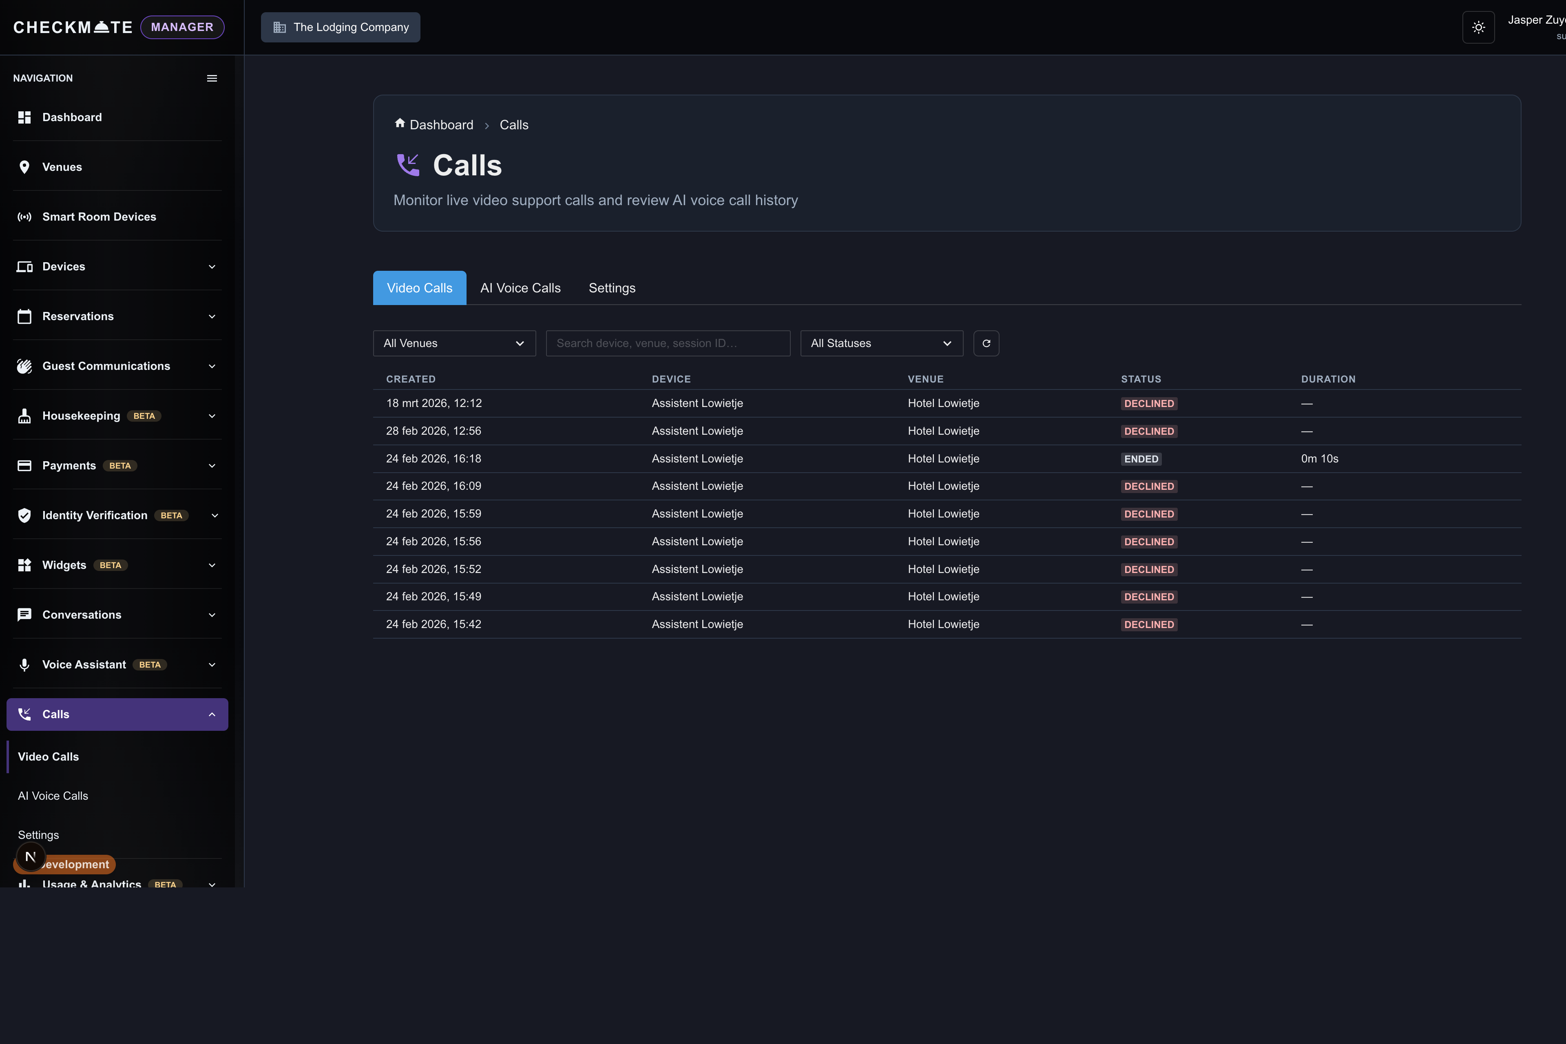Toggle light theme with the sun icon
1566x1044 pixels.
pos(1478,27)
